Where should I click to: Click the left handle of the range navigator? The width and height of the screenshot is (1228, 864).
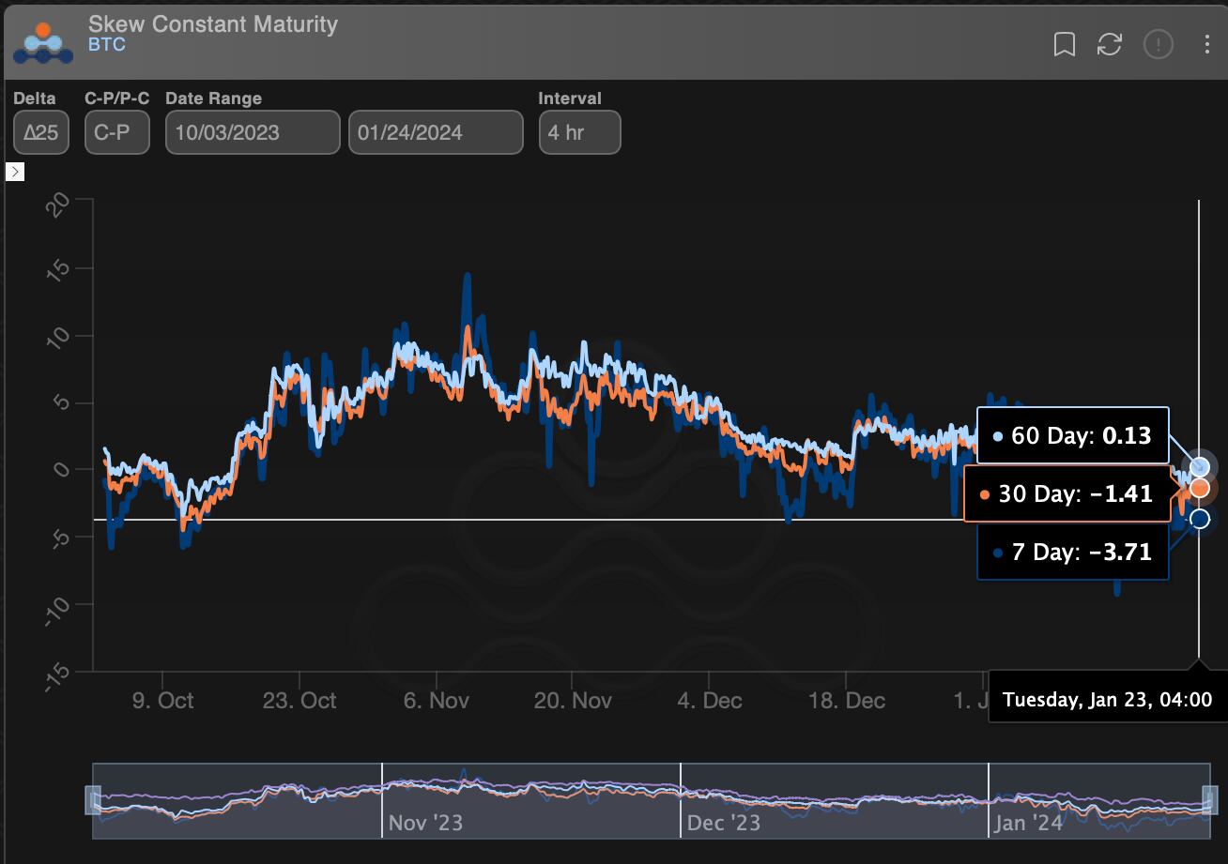pyautogui.click(x=93, y=800)
